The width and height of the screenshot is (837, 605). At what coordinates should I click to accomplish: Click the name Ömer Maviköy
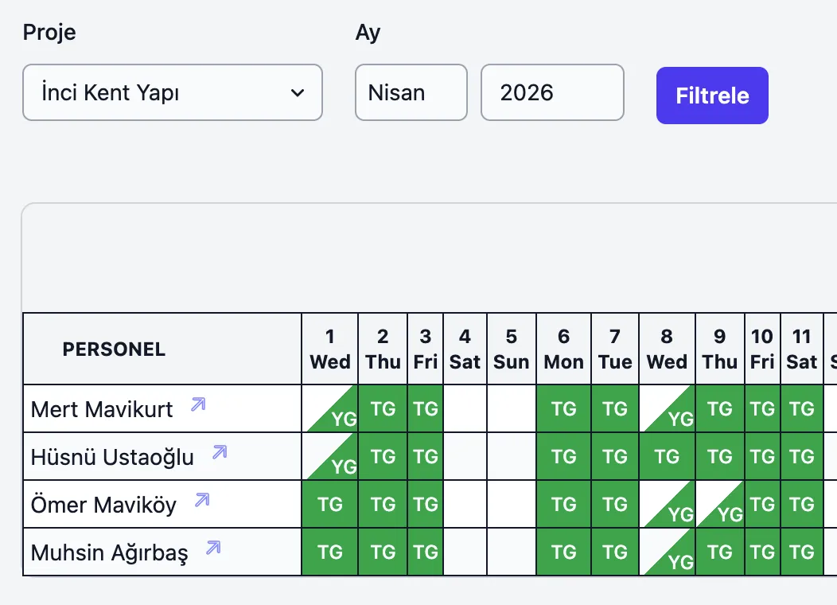coord(103,505)
